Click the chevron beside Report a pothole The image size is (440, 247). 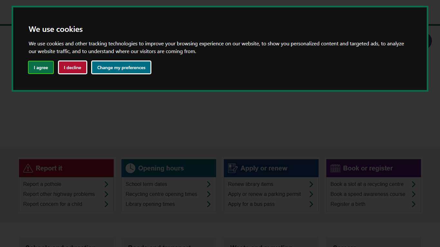click(106, 184)
